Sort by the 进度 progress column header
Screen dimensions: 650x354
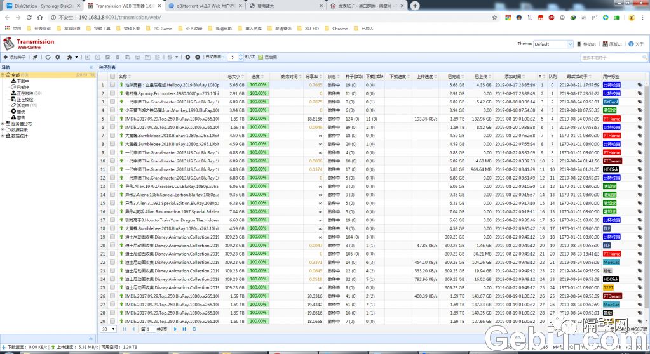point(258,76)
